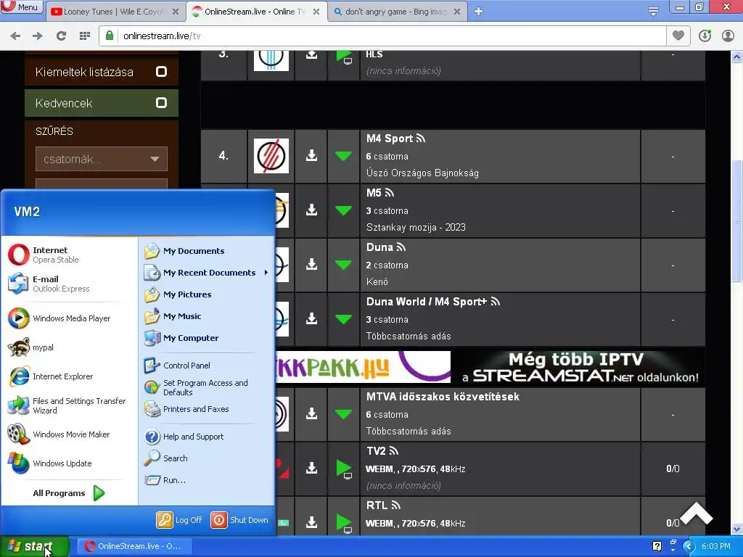Close the Looney Tunes tab
This screenshot has height=557, width=743.
pyautogui.click(x=176, y=12)
